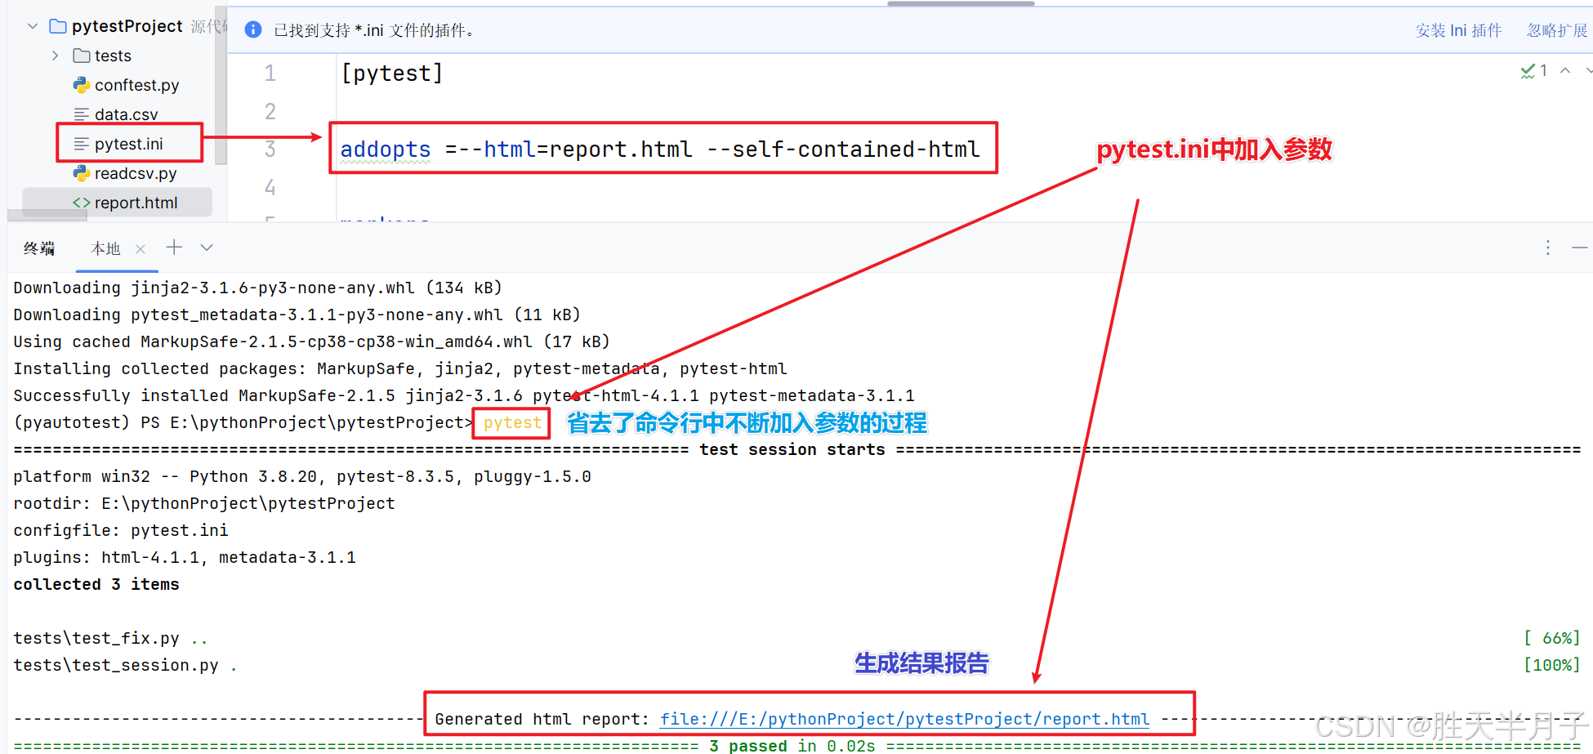Click line number 3 in gutter
Screen dimensions: 1593x754
[270, 149]
